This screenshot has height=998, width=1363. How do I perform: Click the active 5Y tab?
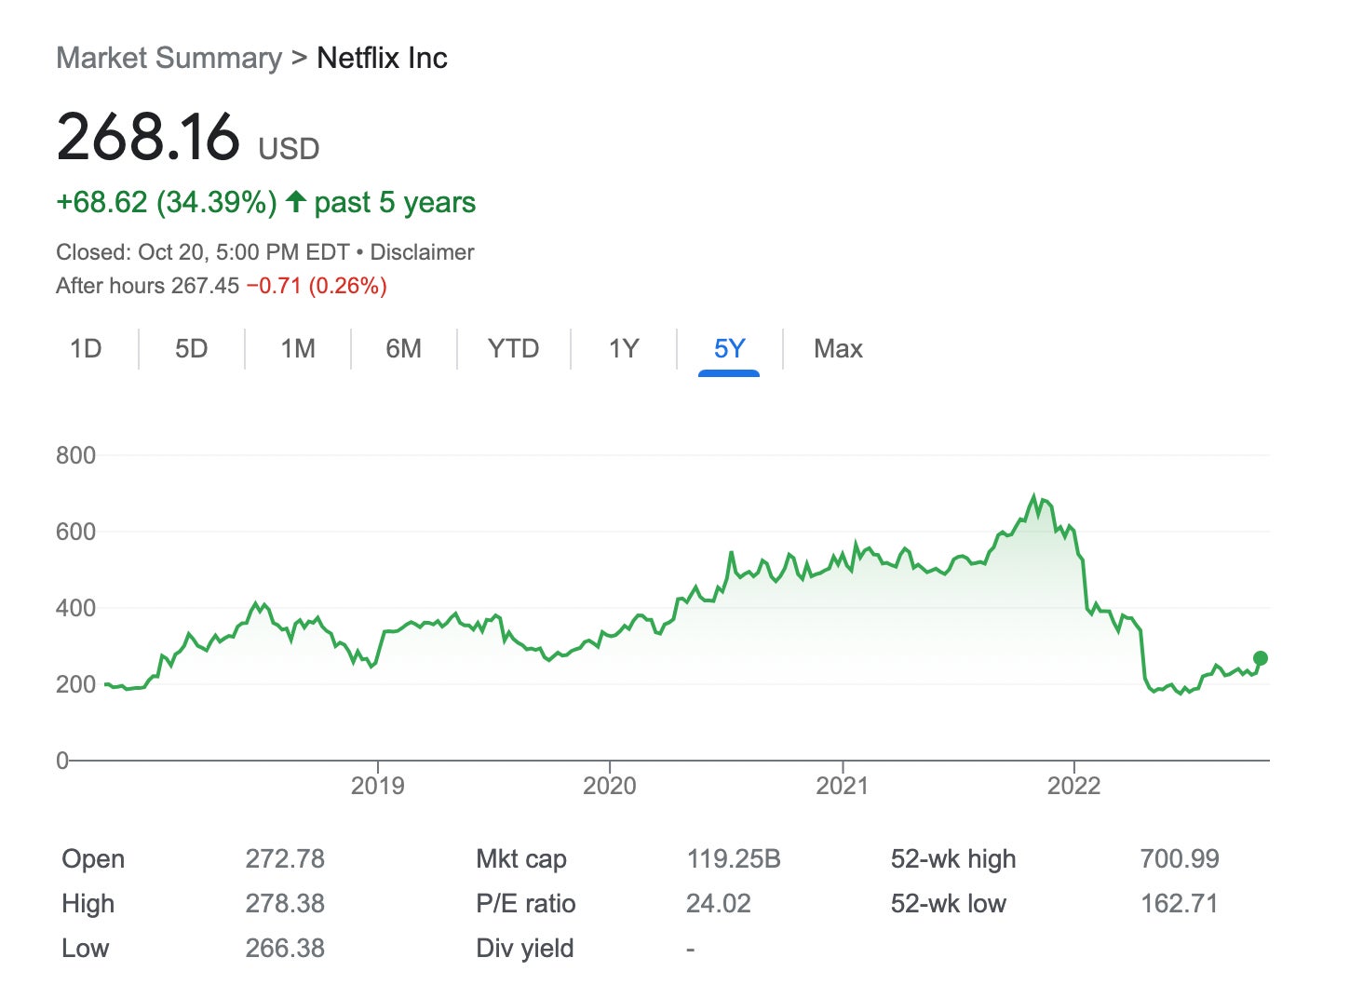[729, 349]
